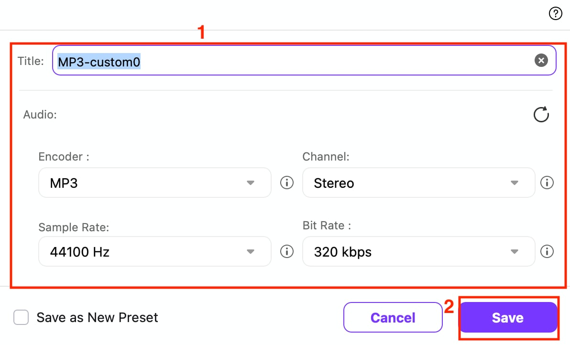Click the Save button
The image size is (570, 345).
[x=509, y=317]
